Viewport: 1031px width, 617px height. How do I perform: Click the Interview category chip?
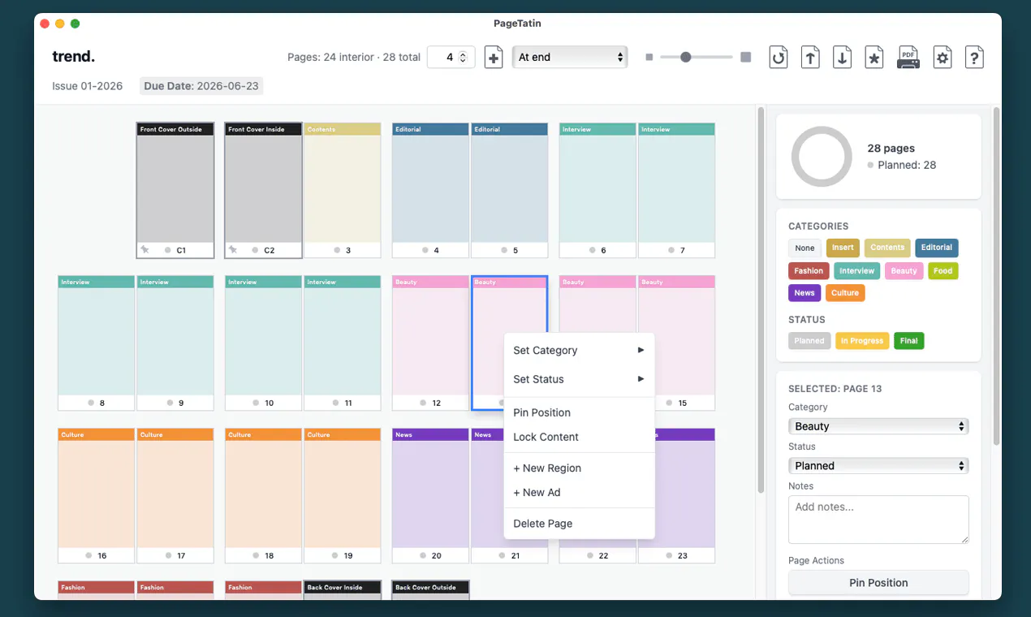(857, 271)
